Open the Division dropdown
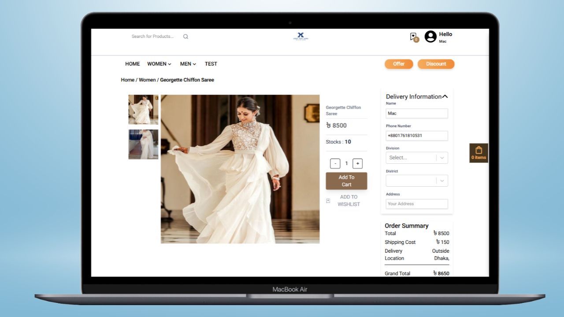This screenshot has width=564, height=317. click(x=417, y=158)
